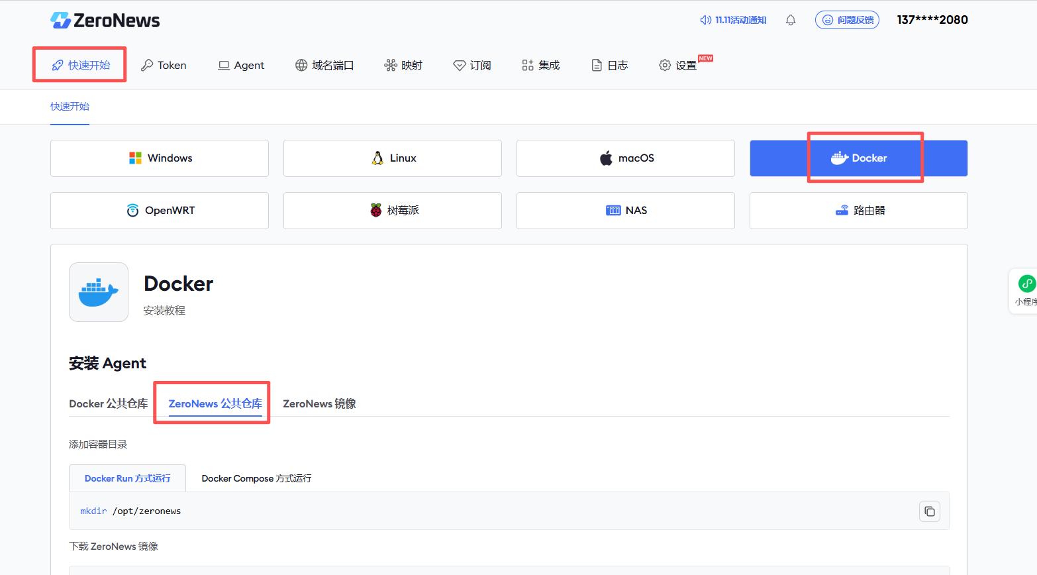Go to the Token menu
The width and height of the screenshot is (1037, 575).
(x=164, y=66)
